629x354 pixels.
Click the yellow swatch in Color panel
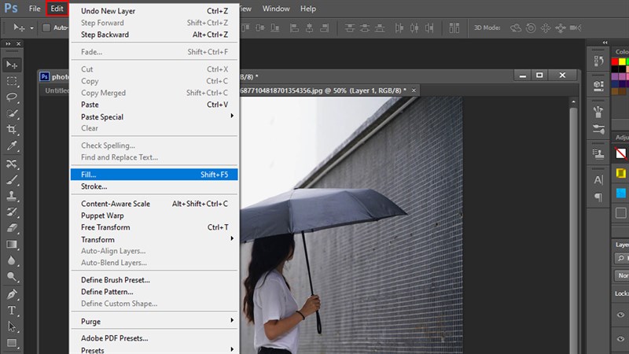click(x=622, y=62)
